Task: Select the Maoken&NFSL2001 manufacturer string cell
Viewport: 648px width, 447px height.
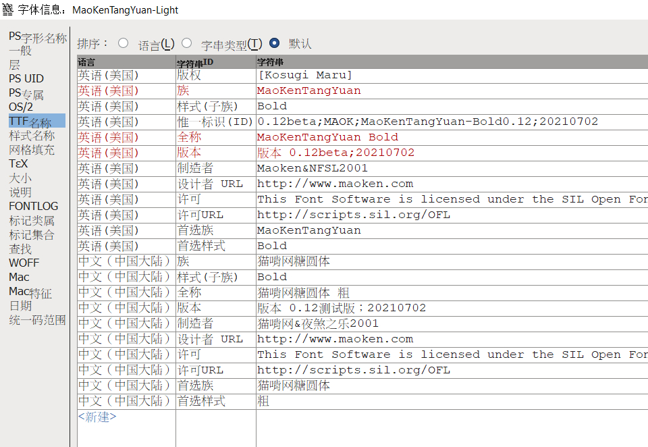Action: [313, 168]
